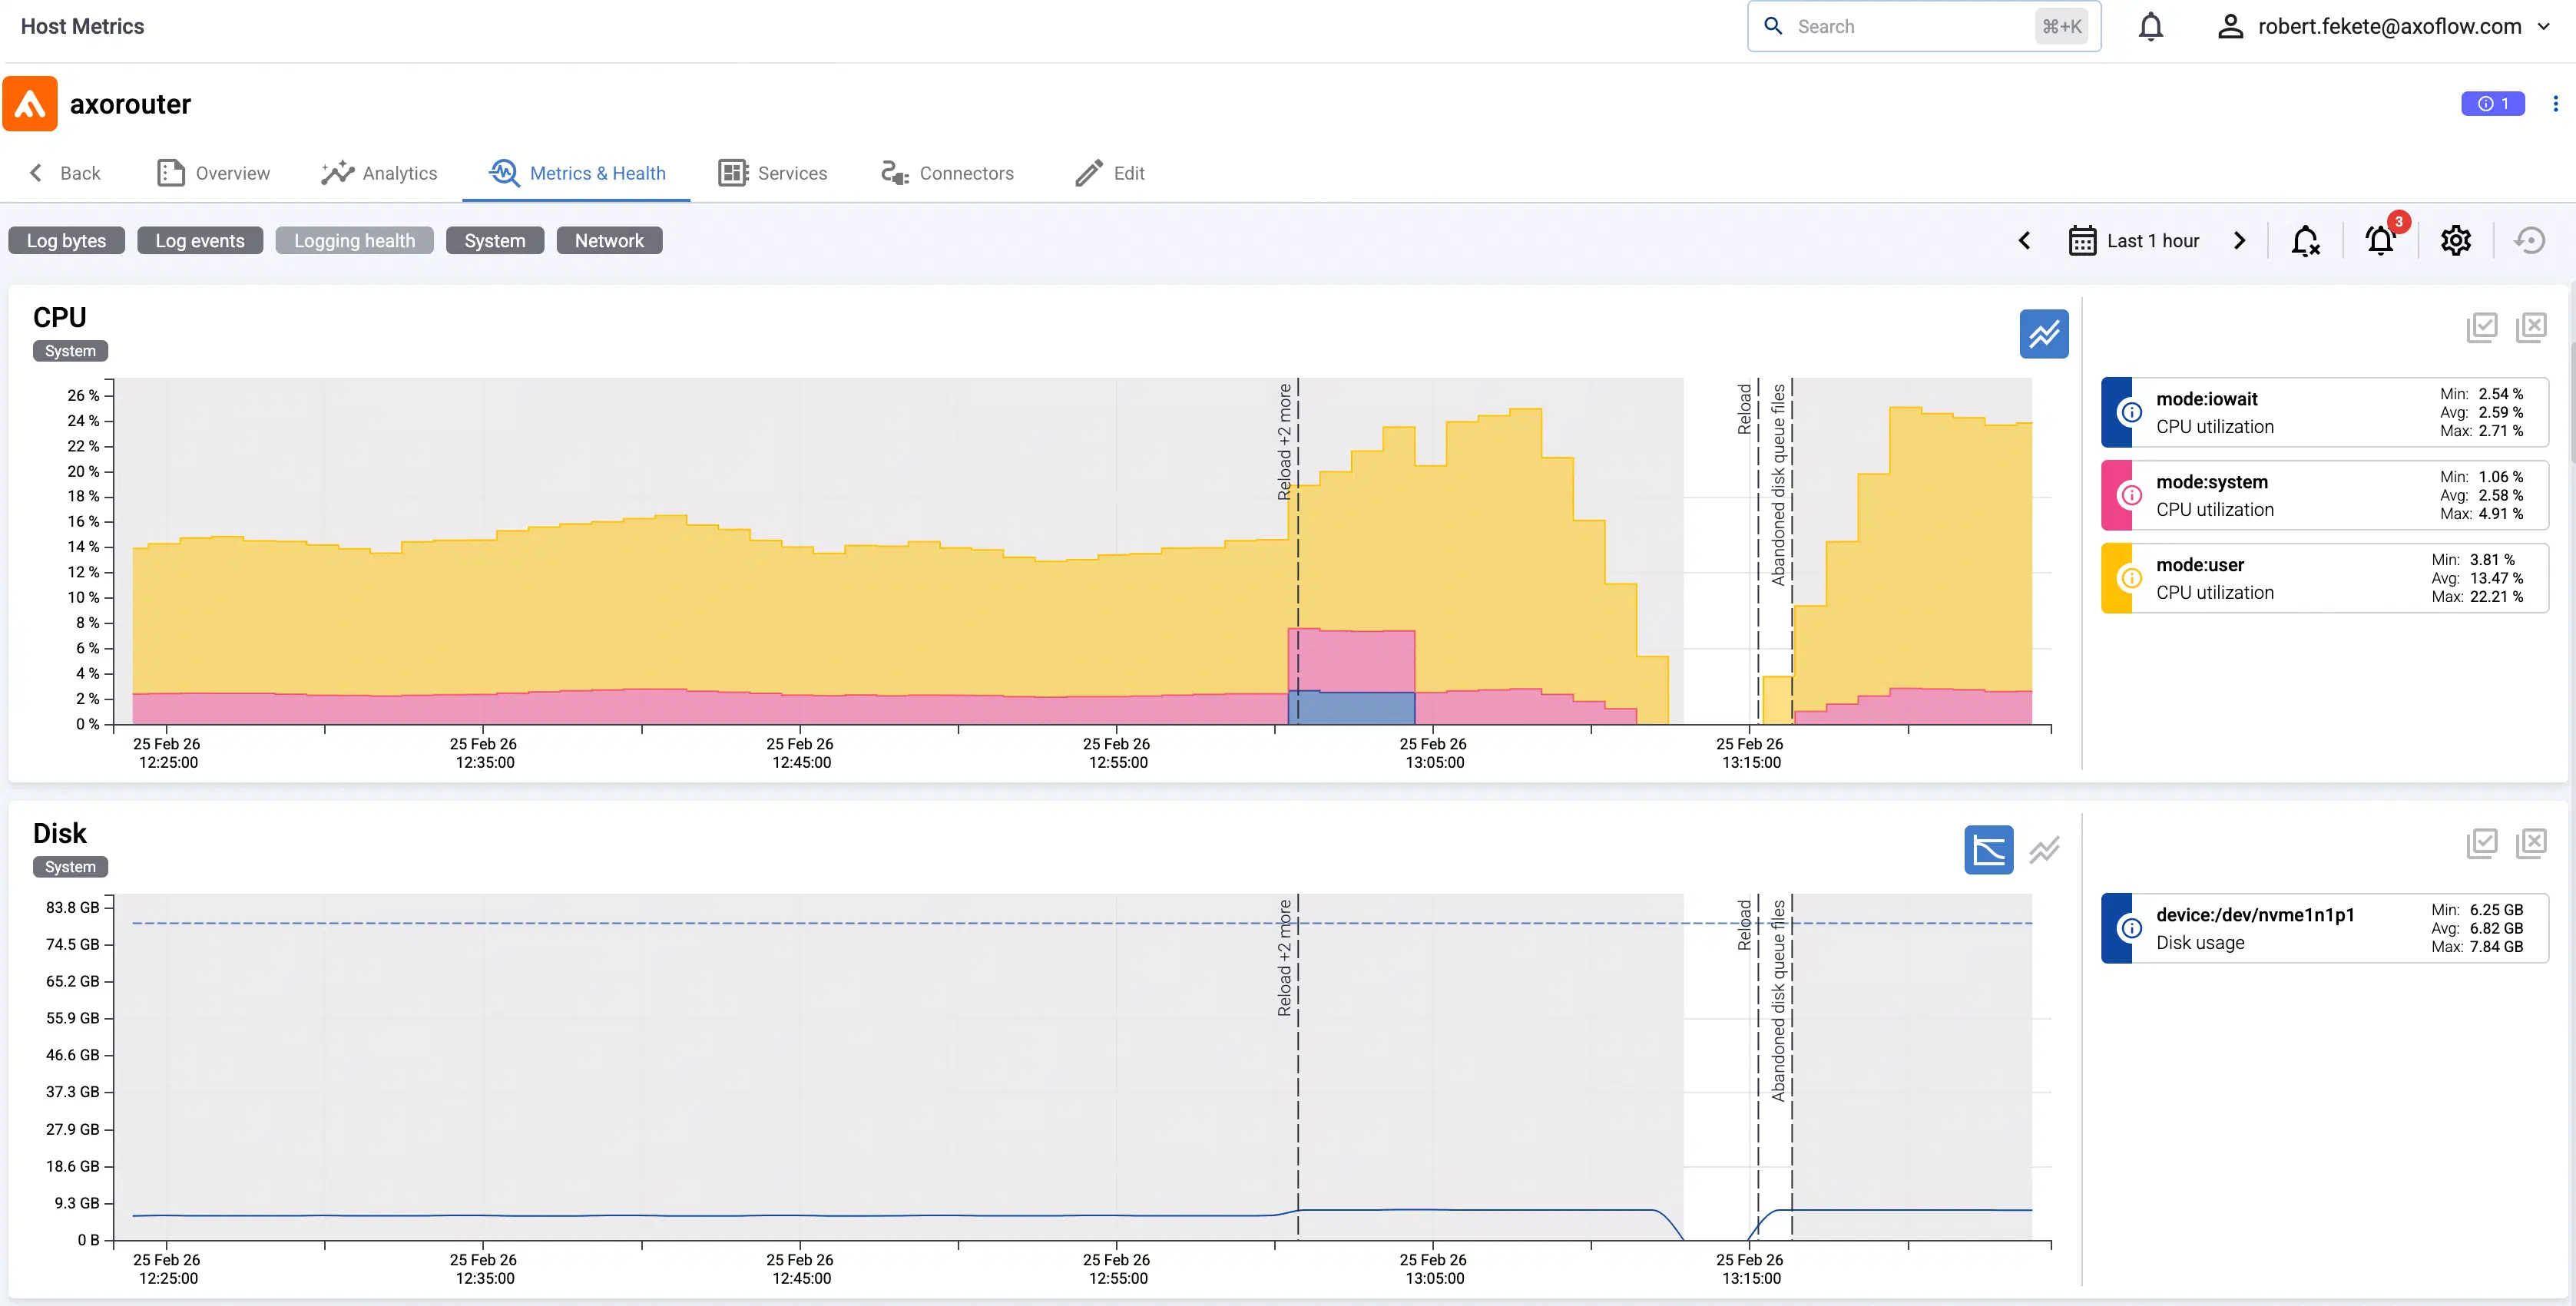This screenshot has width=2576, height=1306.
Task: Click the search magnifier icon
Action: (1773, 27)
